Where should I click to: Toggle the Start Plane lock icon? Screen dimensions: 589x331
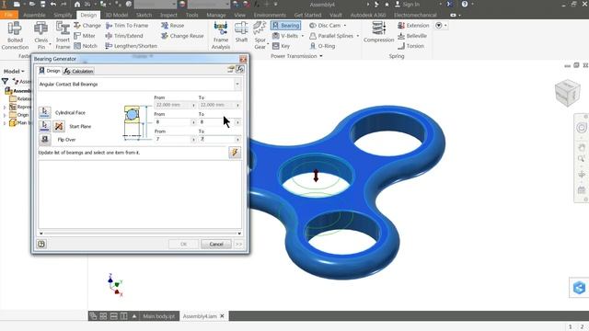click(x=59, y=126)
